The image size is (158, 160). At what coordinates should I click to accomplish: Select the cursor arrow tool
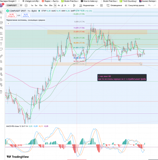point(1,12)
